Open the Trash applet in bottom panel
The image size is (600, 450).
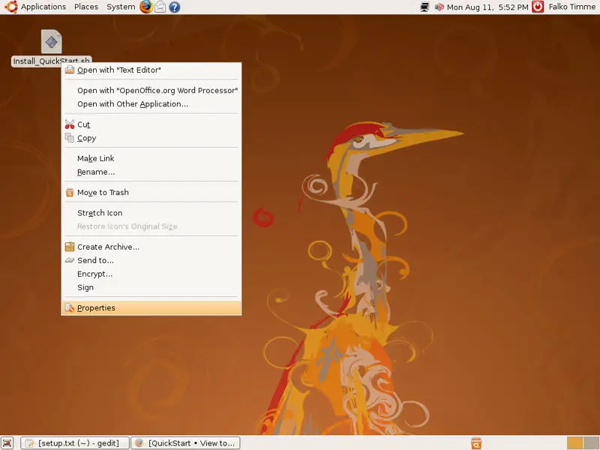click(x=476, y=443)
